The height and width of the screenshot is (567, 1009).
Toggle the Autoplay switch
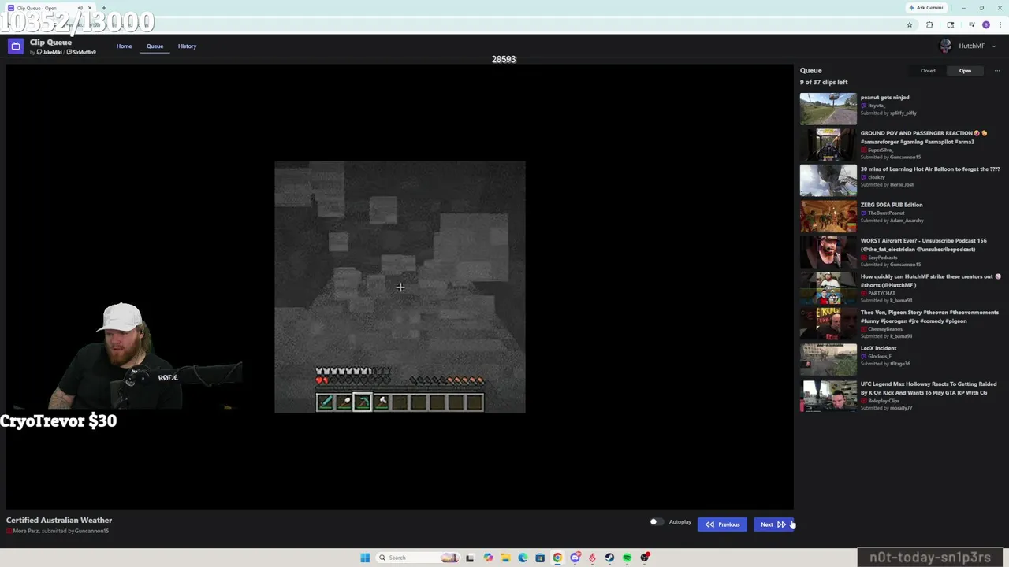tap(656, 522)
